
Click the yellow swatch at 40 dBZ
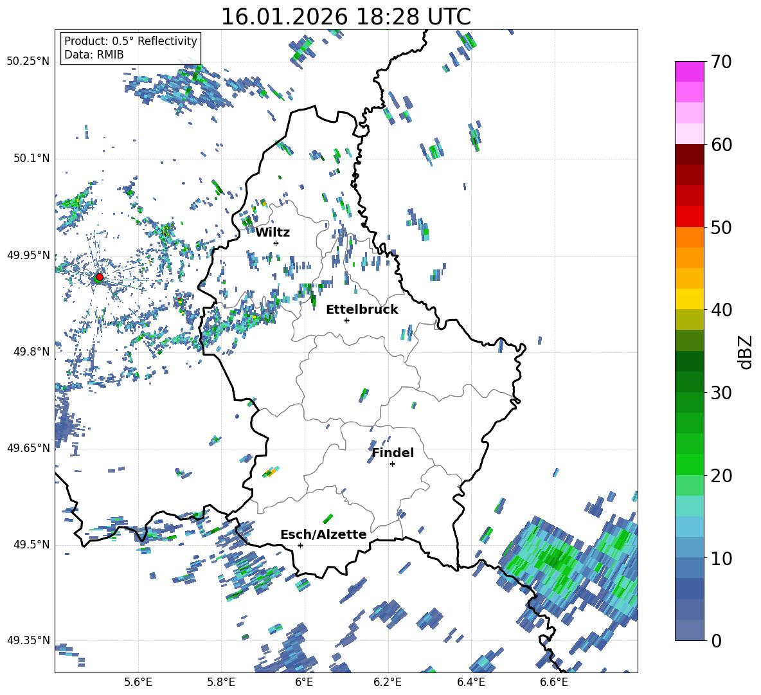pyautogui.click(x=689, y=299)
